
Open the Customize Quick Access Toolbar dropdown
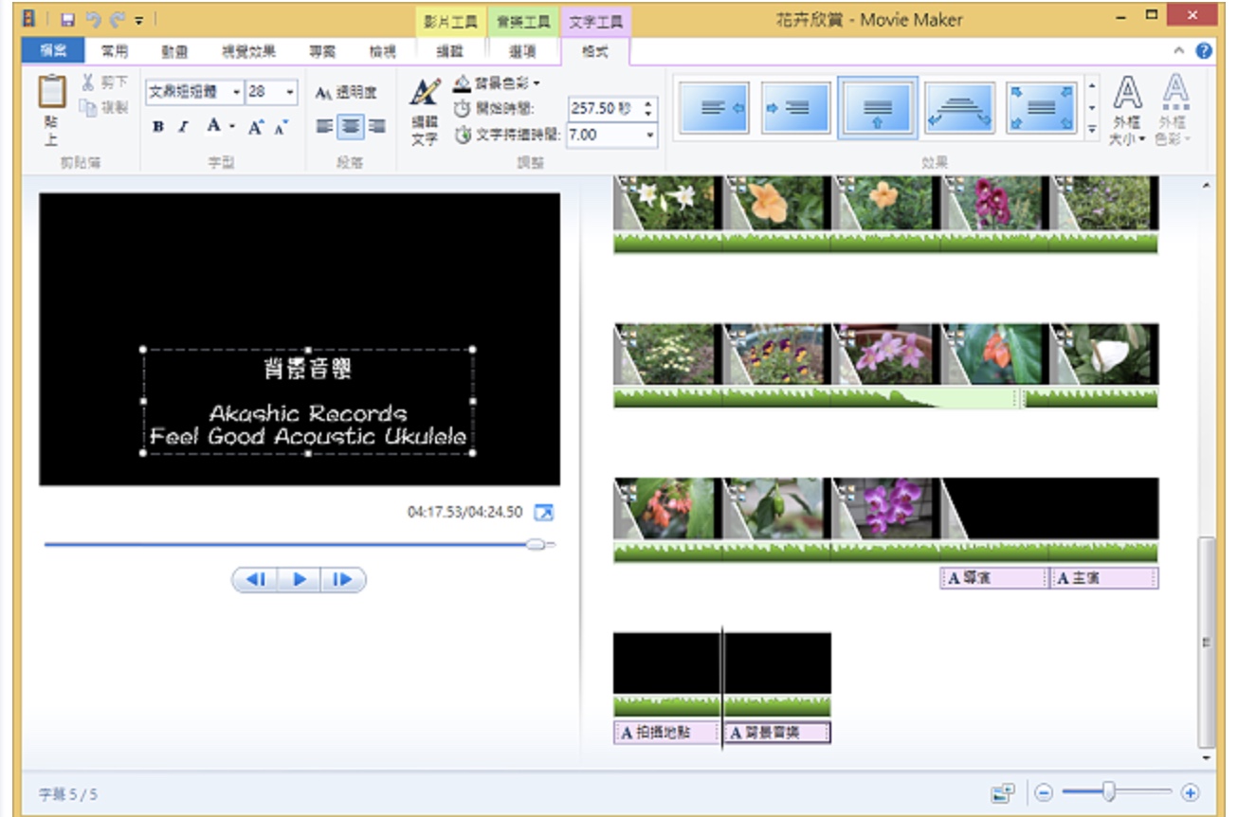point(138,19)
